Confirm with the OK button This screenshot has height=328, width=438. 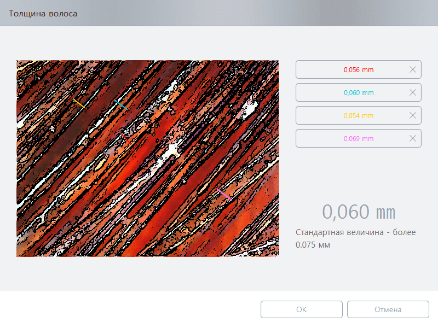tap(302, 309)
